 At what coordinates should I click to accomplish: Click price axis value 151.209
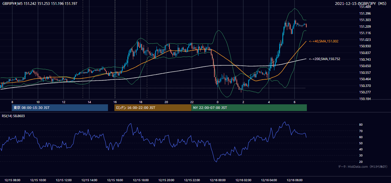pyautogui.click(x=365, y=27)
